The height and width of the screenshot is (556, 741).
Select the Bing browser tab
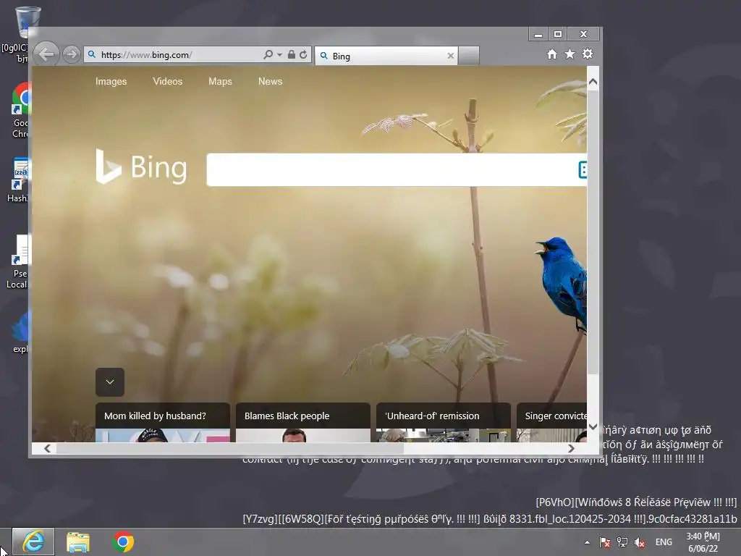pyautogui.click(x=386, y=56)
